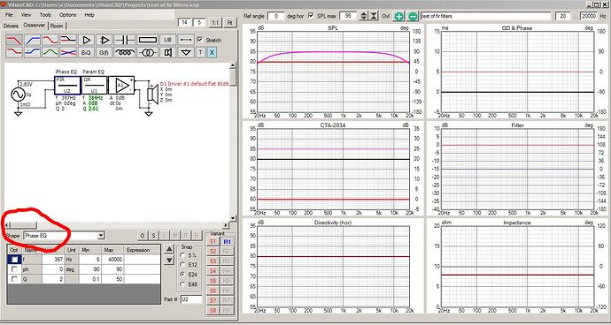The height and width of the screenshot is (325, 611).
Task: Switch to the Drivers tab
Action: click(x=11, y=26)
